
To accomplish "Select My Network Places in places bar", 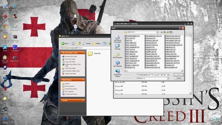I will [118, 73].
